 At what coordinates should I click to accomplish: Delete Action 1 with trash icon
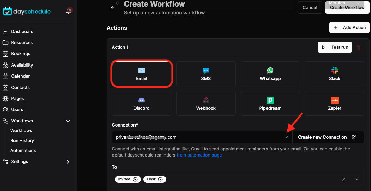pyautogui.click(x=358, y=47)
